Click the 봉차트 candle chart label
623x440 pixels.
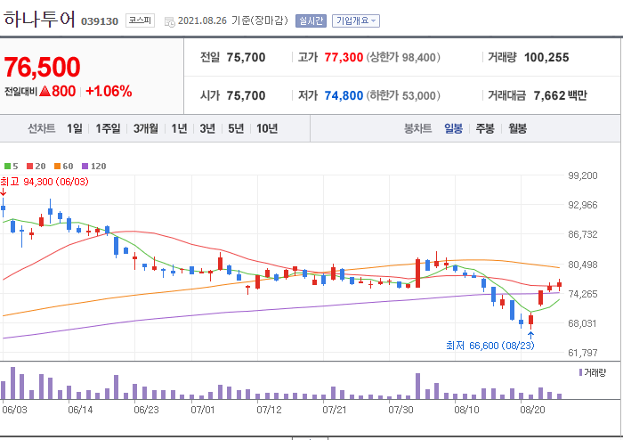point(417,128)
